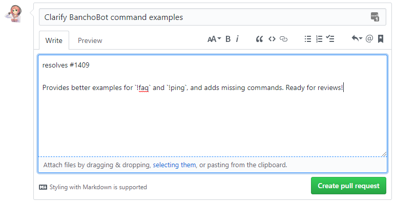Screen dimensions: 395x203
Task: Click the bookmark reference icon
Action: [x=381, y=39]
